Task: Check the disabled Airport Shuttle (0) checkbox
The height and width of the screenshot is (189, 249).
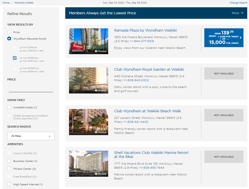Action: 9,153
